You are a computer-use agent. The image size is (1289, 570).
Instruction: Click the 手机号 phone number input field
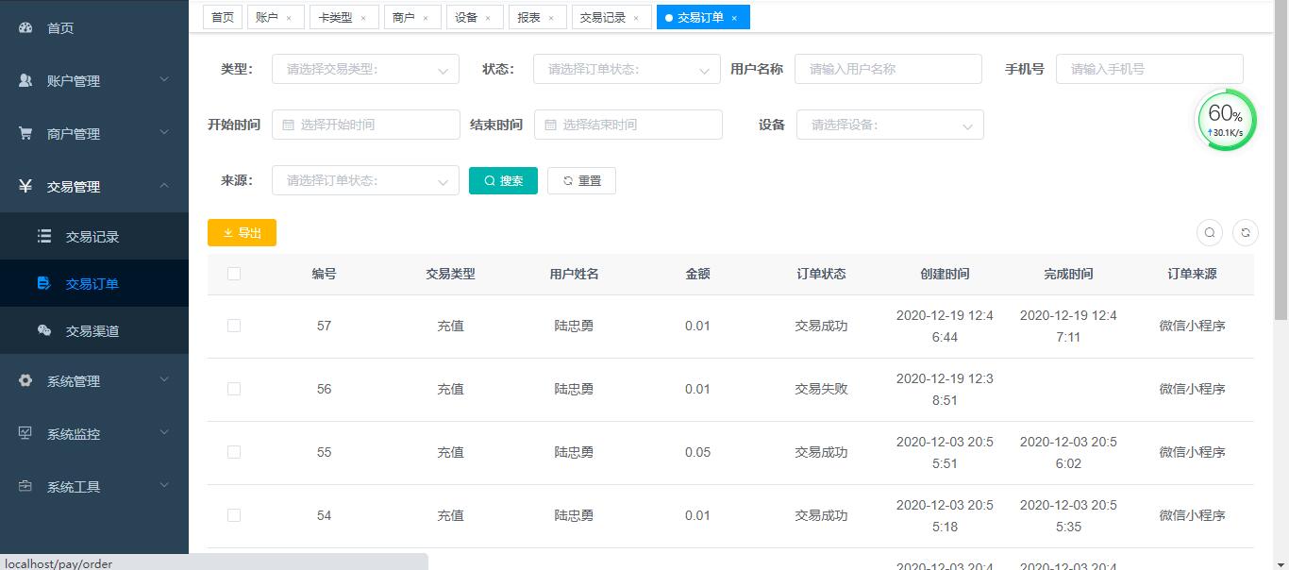pyautogui.click(x=1148, y=68)
